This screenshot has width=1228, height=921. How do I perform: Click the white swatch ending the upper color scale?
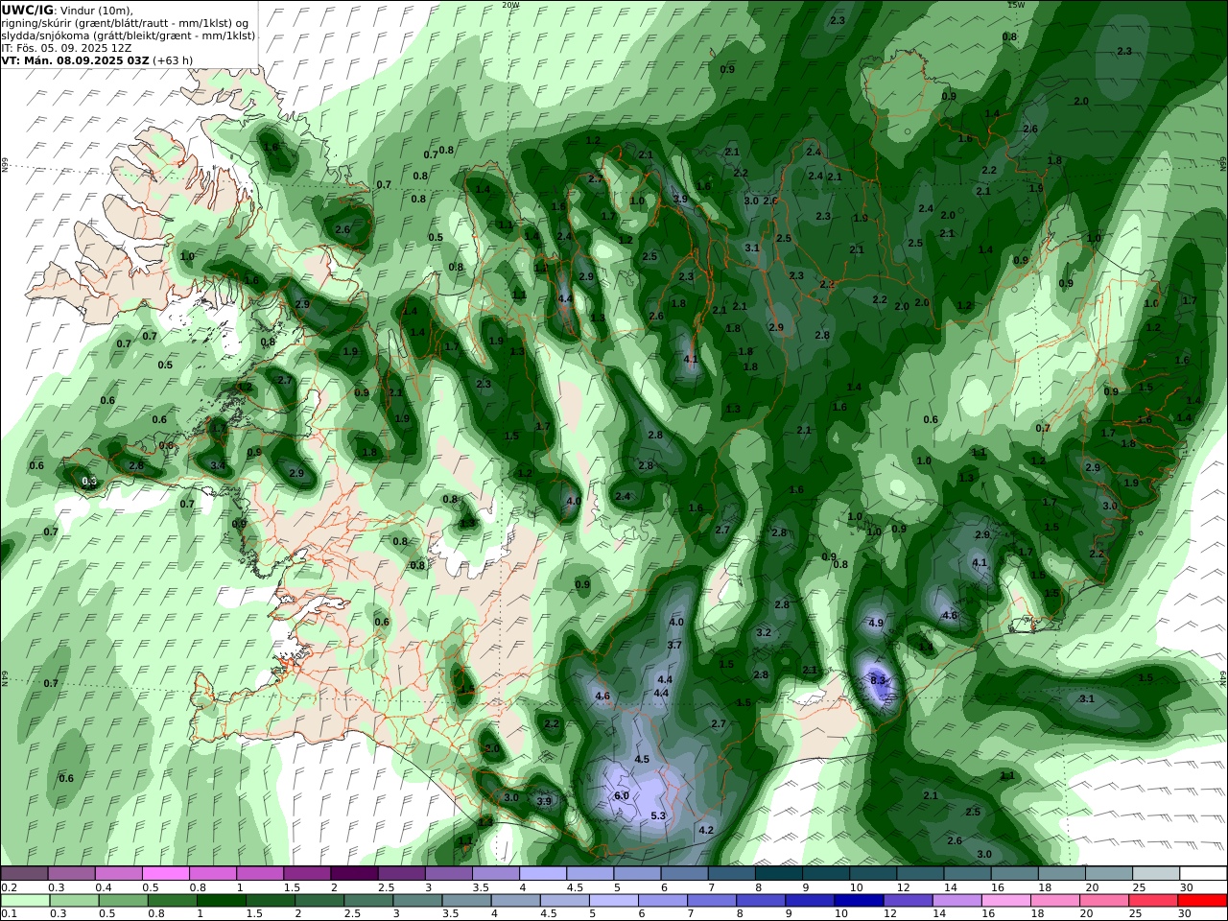(1202, 874)
